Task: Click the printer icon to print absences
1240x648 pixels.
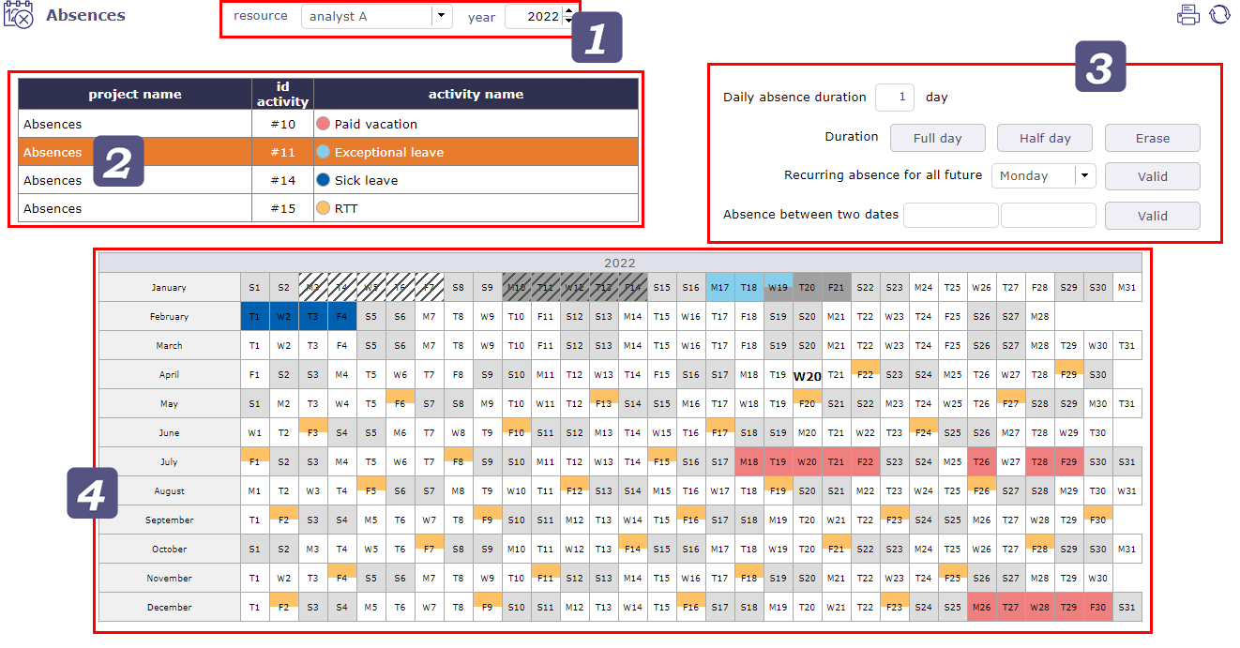Action: coord(1187,15)
